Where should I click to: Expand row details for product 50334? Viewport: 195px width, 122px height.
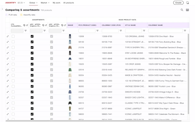[8, 75]
